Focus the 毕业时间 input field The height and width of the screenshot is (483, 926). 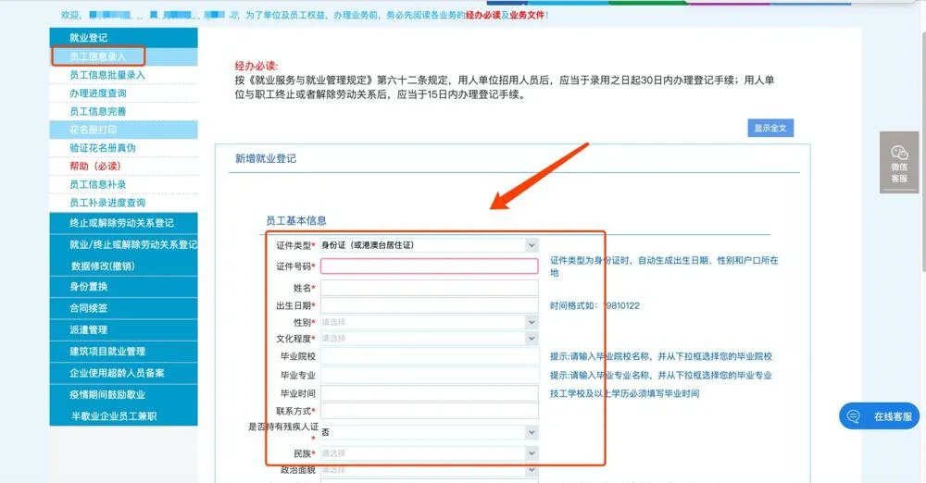click(x=430, y=393)
